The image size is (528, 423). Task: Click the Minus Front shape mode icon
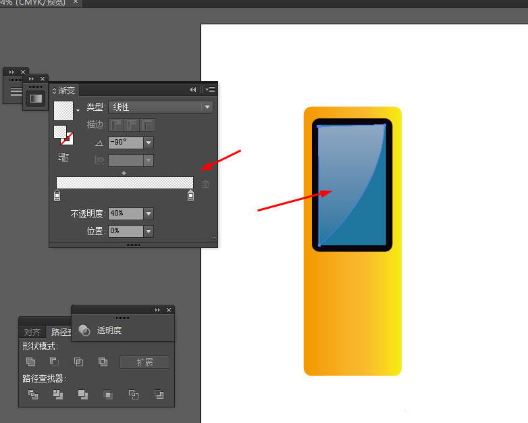[x=54, y=362]
